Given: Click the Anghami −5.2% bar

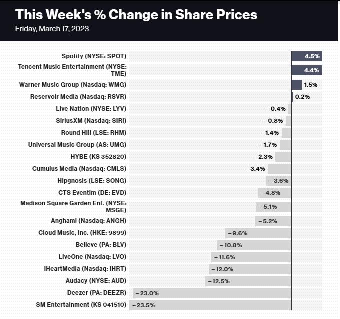Looking at the screenshot, I should 273,221.
